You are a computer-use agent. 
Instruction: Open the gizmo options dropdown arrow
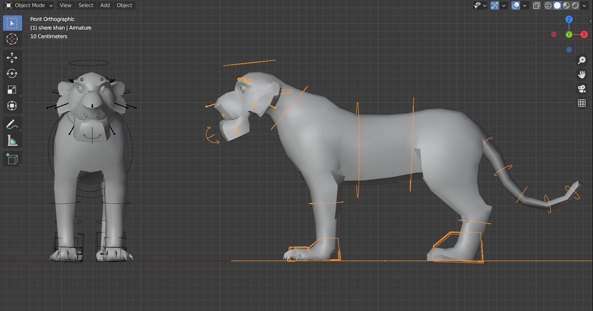[x=504, y=5]
